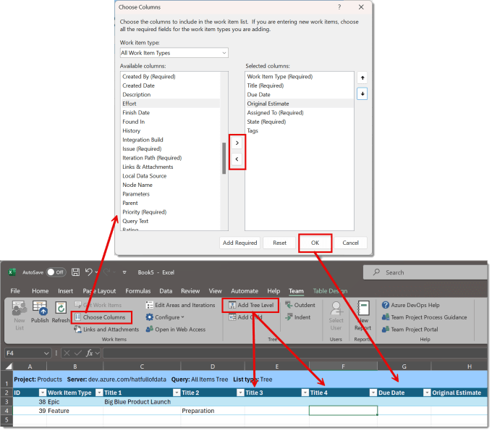
Task: Click Add Child in Tree group
Action: [245, 317]
